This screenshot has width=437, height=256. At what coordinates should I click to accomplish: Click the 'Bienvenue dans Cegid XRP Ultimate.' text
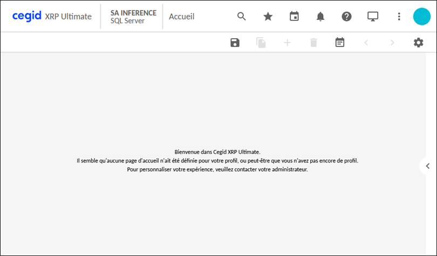pos(217,152)
